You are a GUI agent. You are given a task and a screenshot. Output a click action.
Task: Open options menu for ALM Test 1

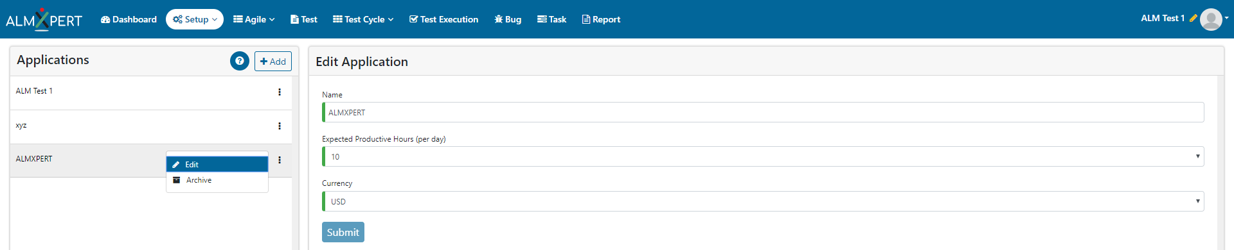pyautogui.click(x=280, y=92)
